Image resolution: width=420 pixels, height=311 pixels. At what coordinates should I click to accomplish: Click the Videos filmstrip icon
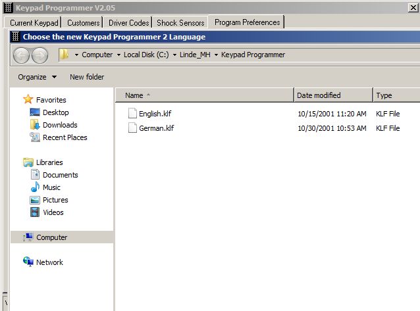point(35,212)
